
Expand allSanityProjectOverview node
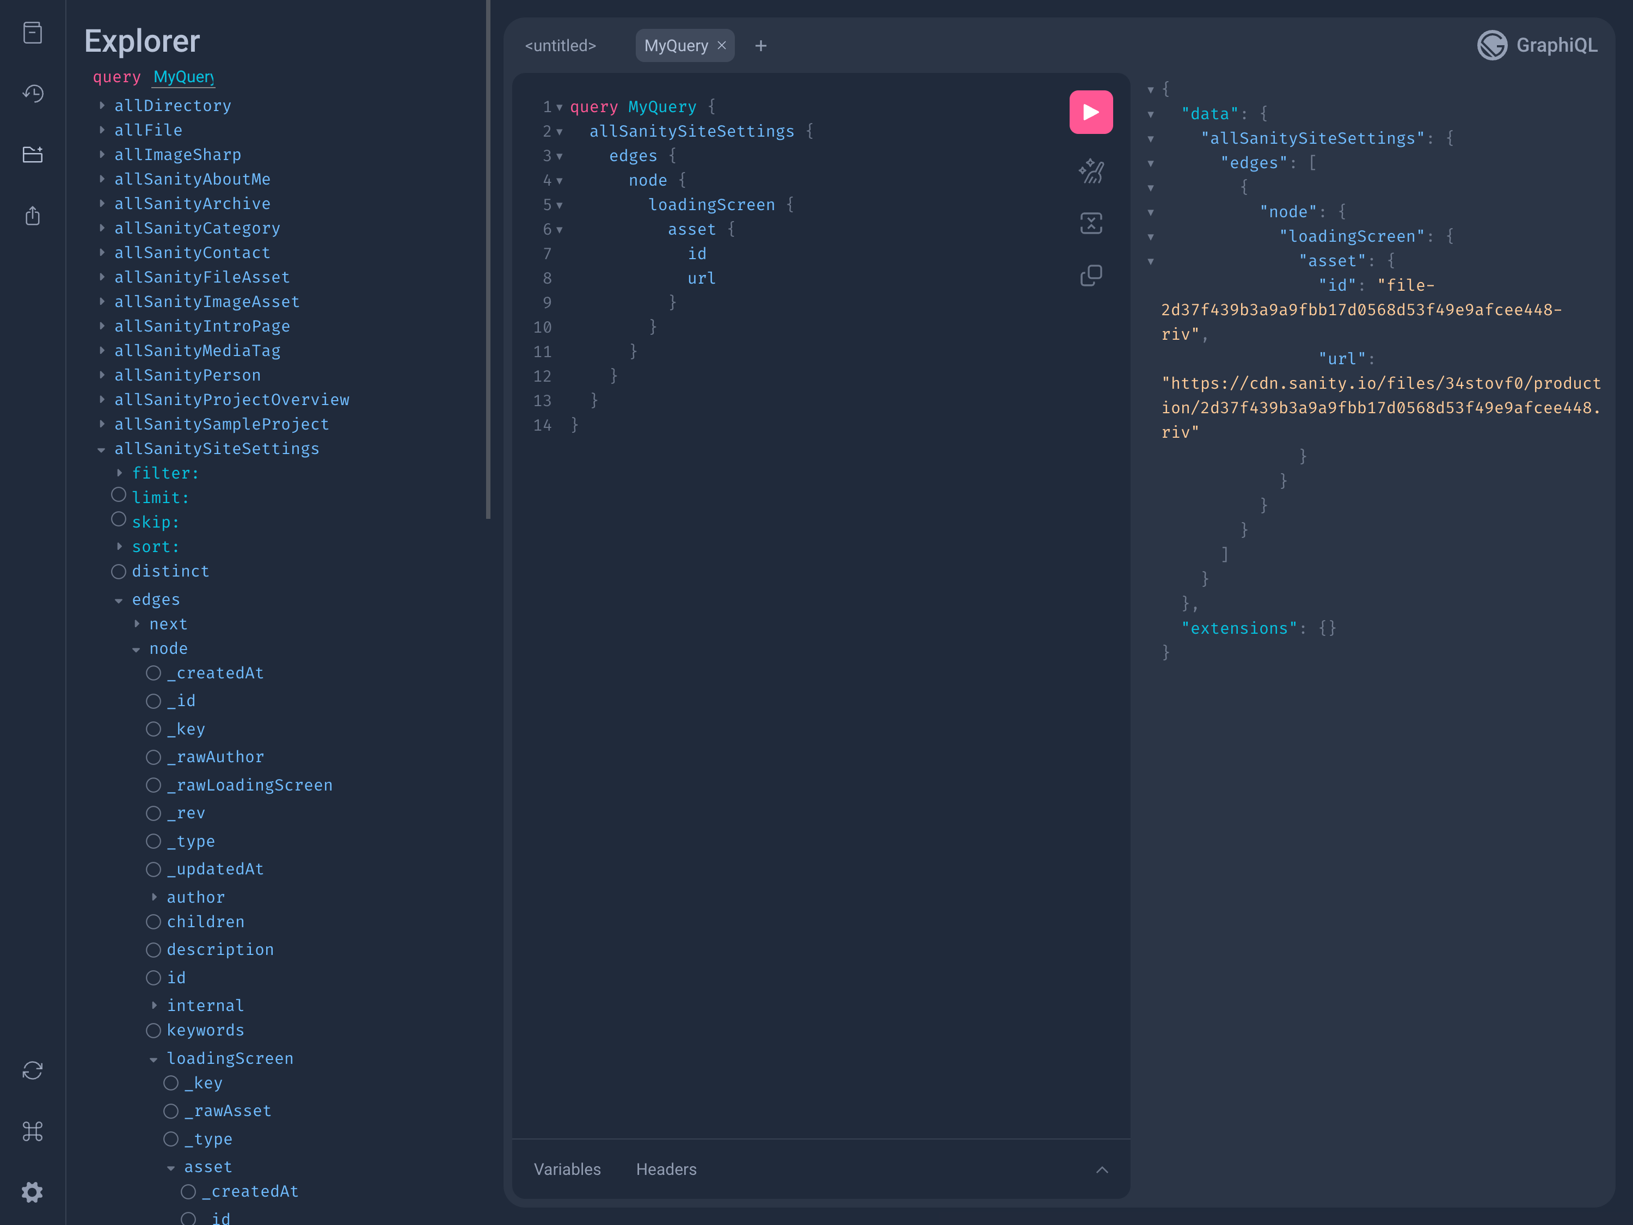click(102, 400)
